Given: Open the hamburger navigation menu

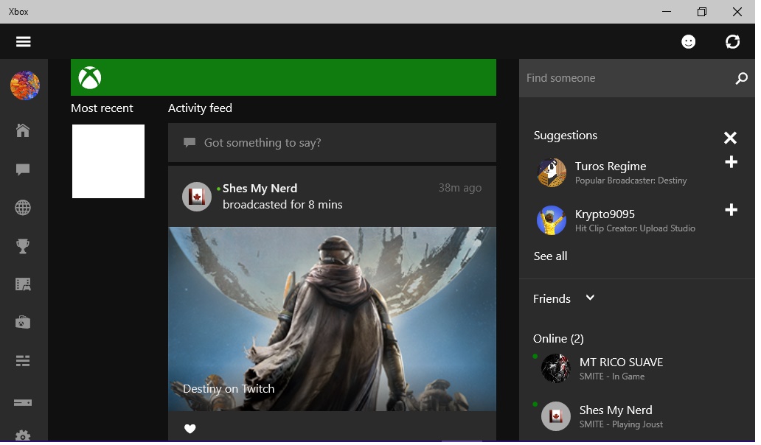Looking at the screenshot, I should [x=24, y=42].
